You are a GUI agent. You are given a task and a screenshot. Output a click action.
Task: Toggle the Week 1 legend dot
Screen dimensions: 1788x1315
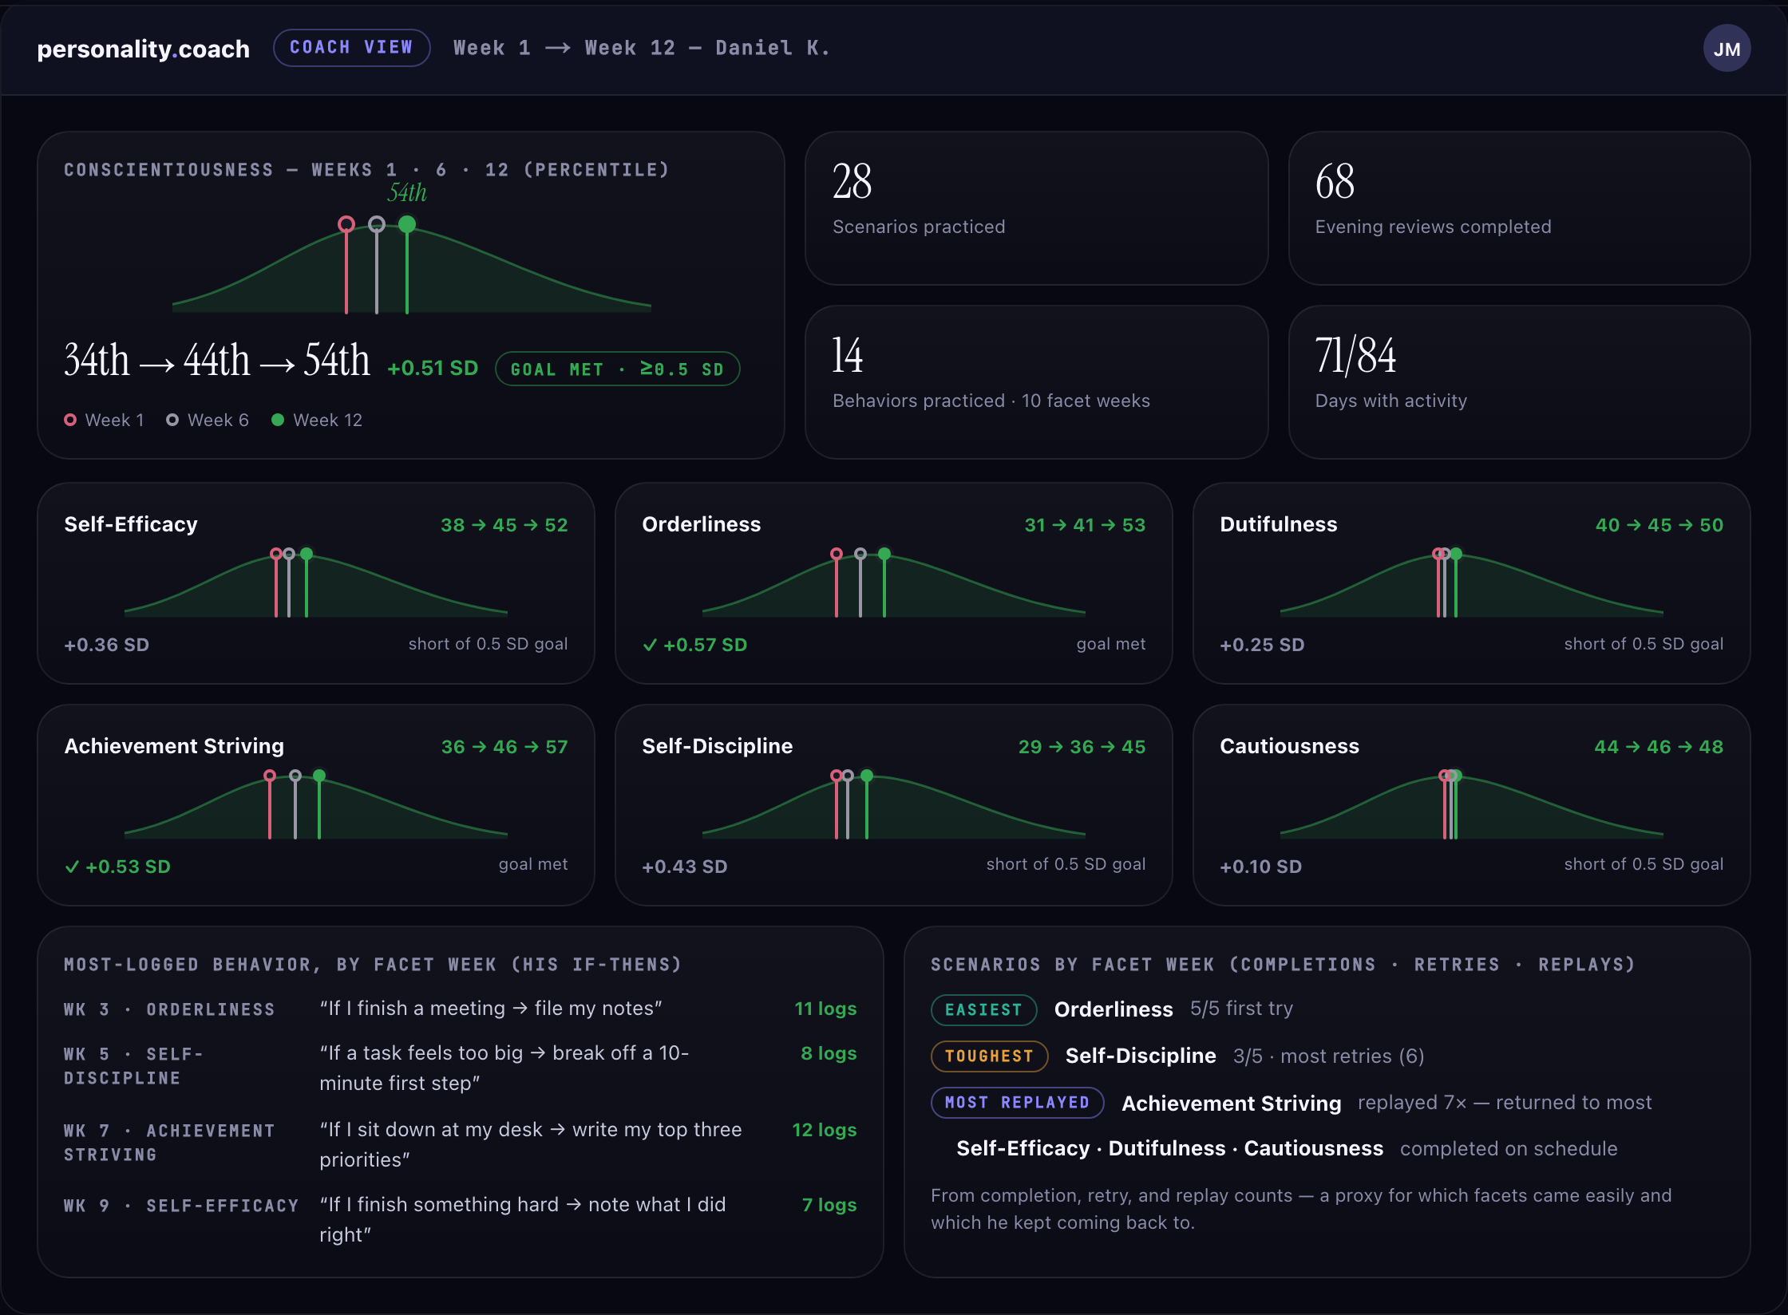[70, 420]
